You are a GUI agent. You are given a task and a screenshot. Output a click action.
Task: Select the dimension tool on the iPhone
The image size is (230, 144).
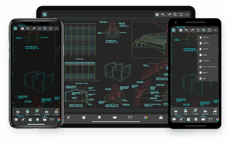click(52, 120)
